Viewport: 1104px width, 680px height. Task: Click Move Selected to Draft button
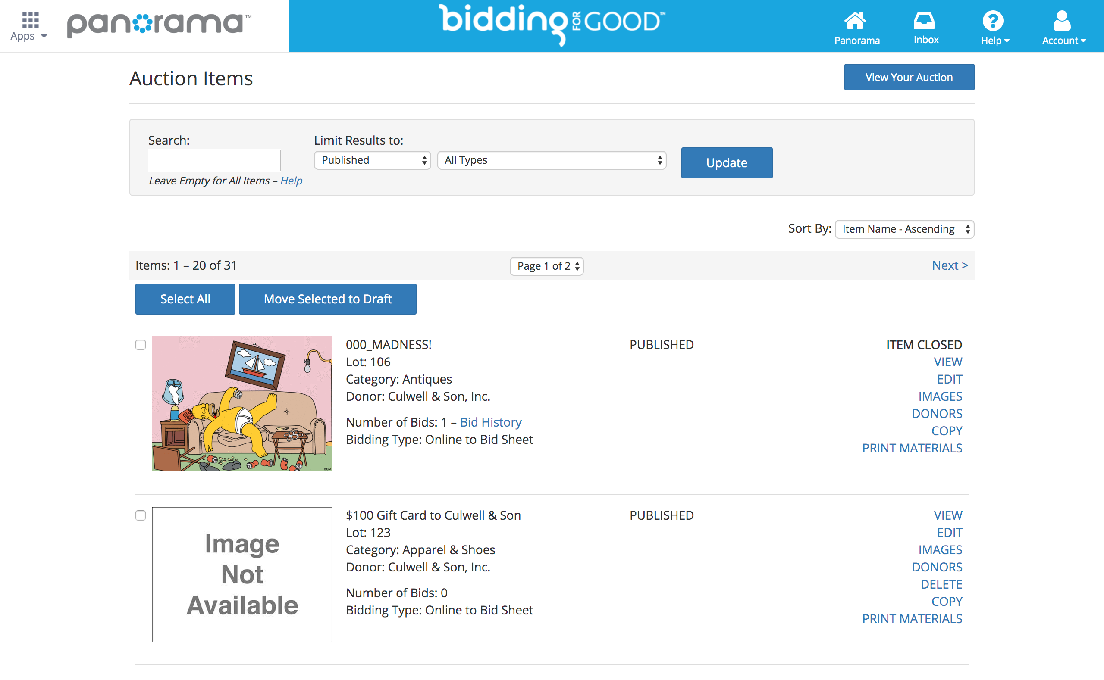click(327, 299)
